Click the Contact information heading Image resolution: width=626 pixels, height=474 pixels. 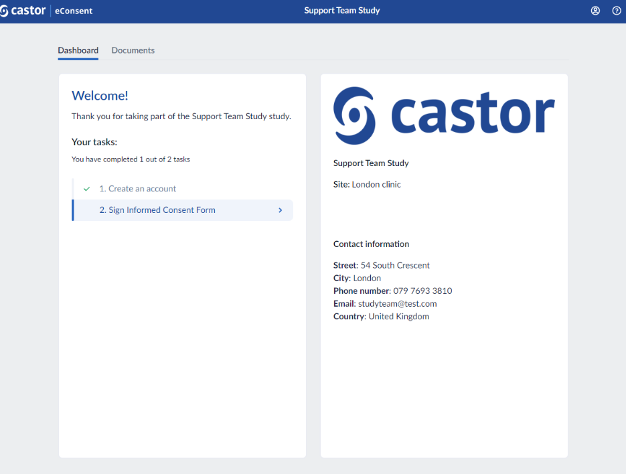click(371, 244)
